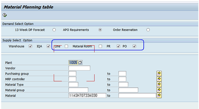
Task: Open multiple selection for MRP controller
Action: point(159,79)
